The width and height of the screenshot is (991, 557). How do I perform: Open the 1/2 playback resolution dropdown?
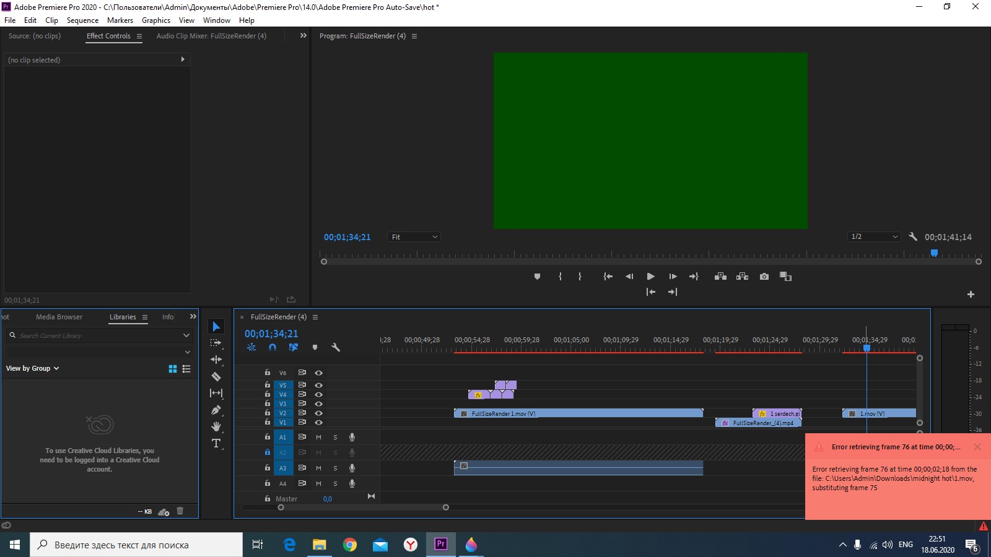(x=873, y=236)
